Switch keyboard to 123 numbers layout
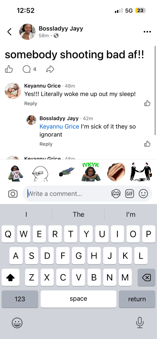Screen dimensions: 157x339 pos(20,299)
